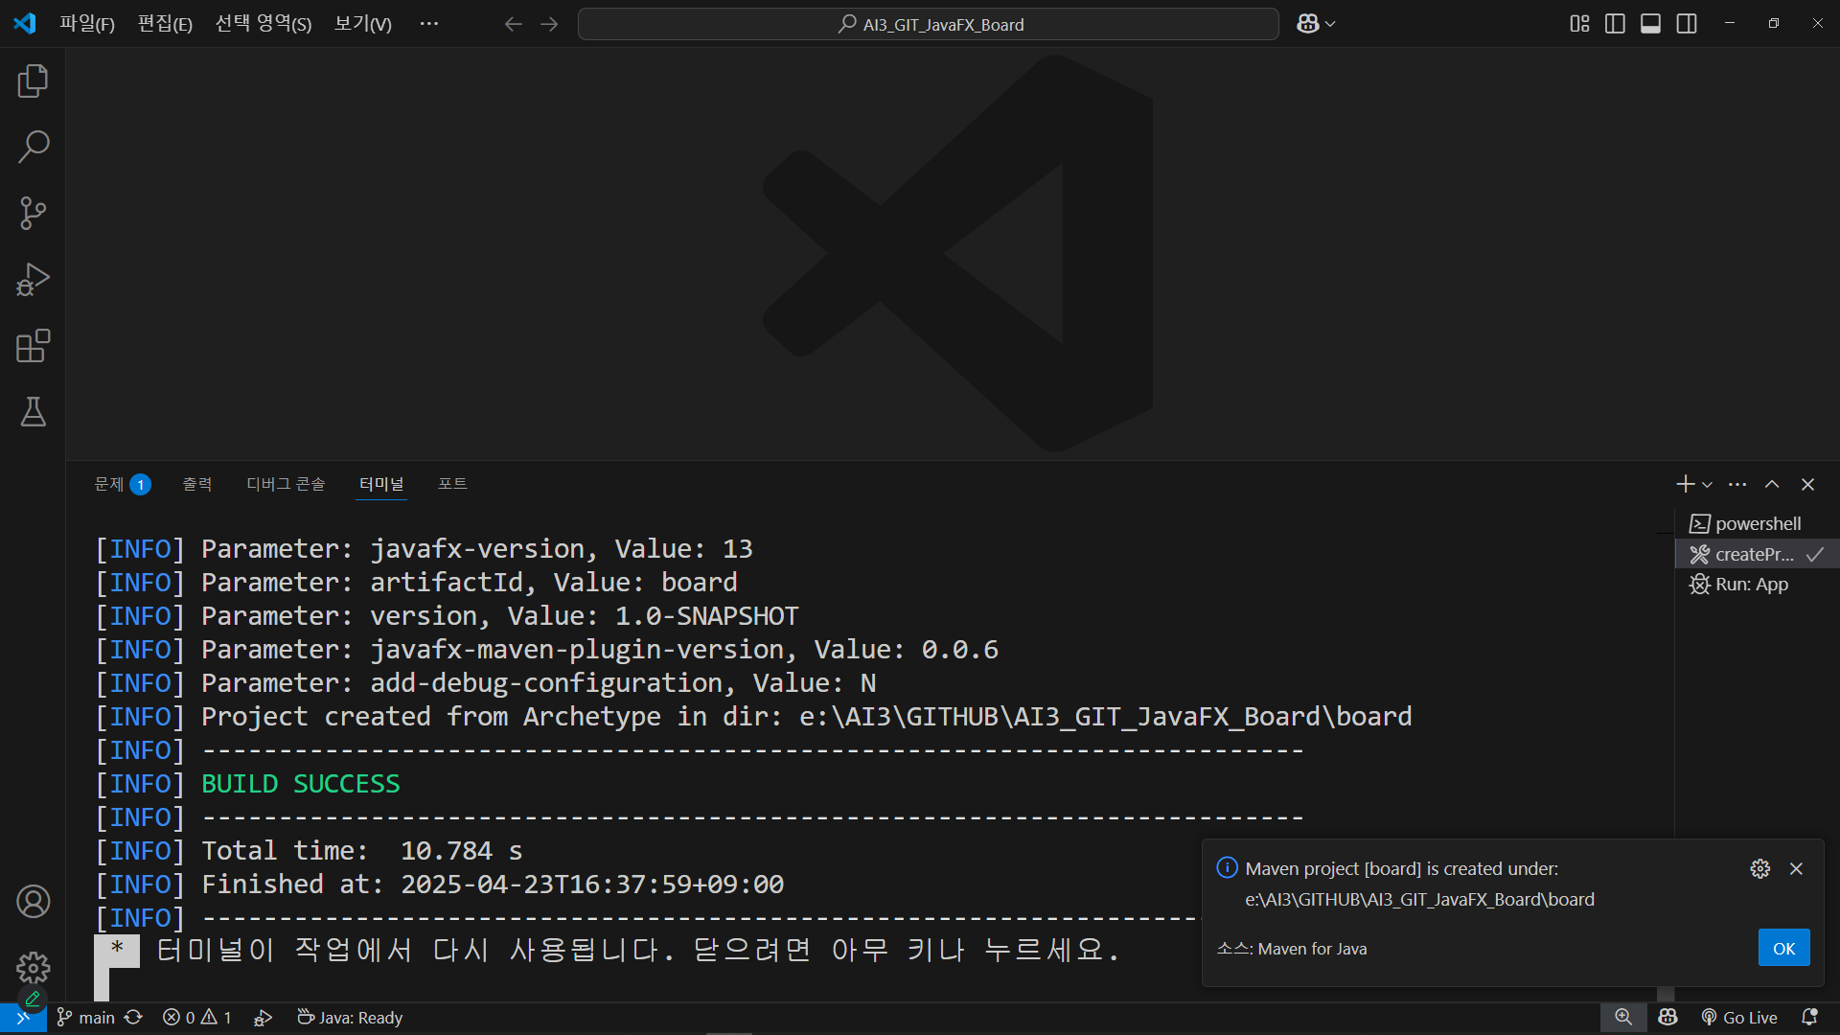Go back with the left arrow

click(514, 24)
